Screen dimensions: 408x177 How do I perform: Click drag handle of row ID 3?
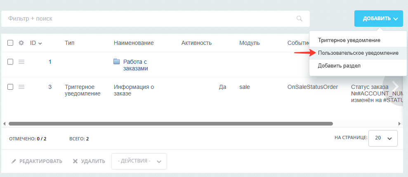tap(21, 87)
